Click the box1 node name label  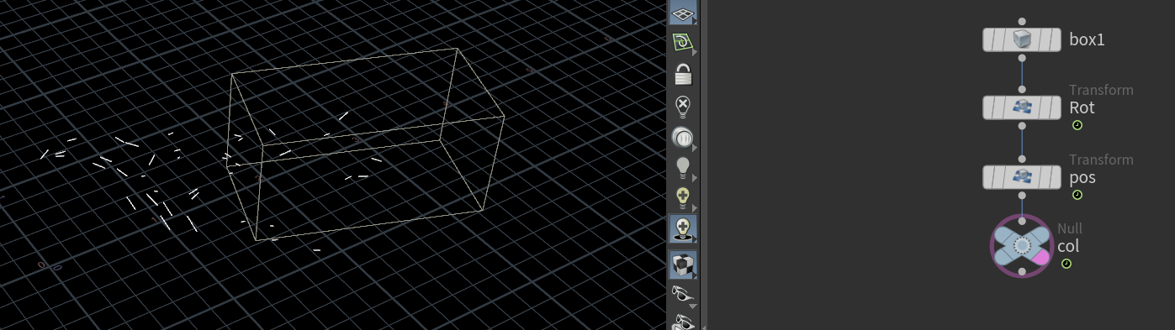point(1087,39)
